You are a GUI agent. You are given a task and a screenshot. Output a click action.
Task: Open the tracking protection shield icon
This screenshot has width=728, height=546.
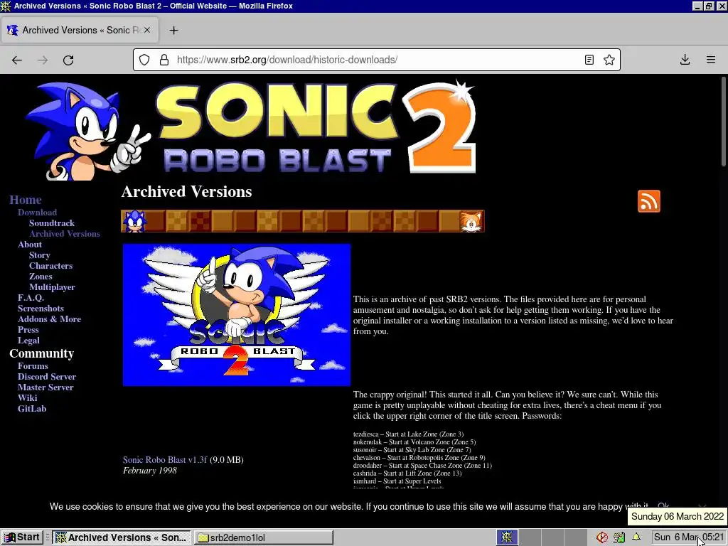[144, 60]
